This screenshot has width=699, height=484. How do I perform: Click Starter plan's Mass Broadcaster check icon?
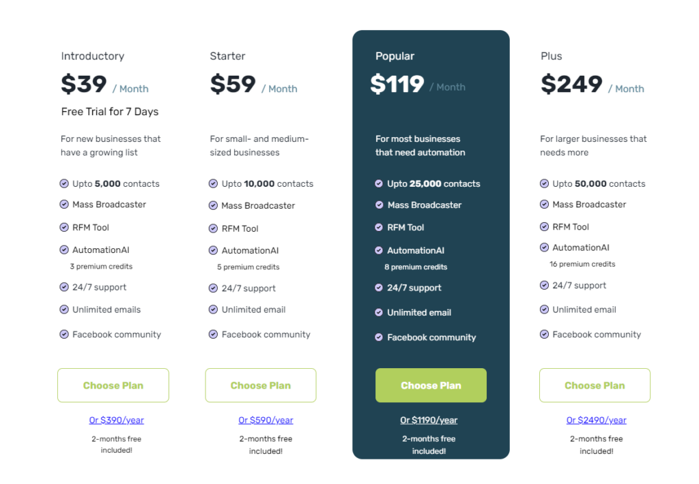pyautogui.click(x=213, y=205)
